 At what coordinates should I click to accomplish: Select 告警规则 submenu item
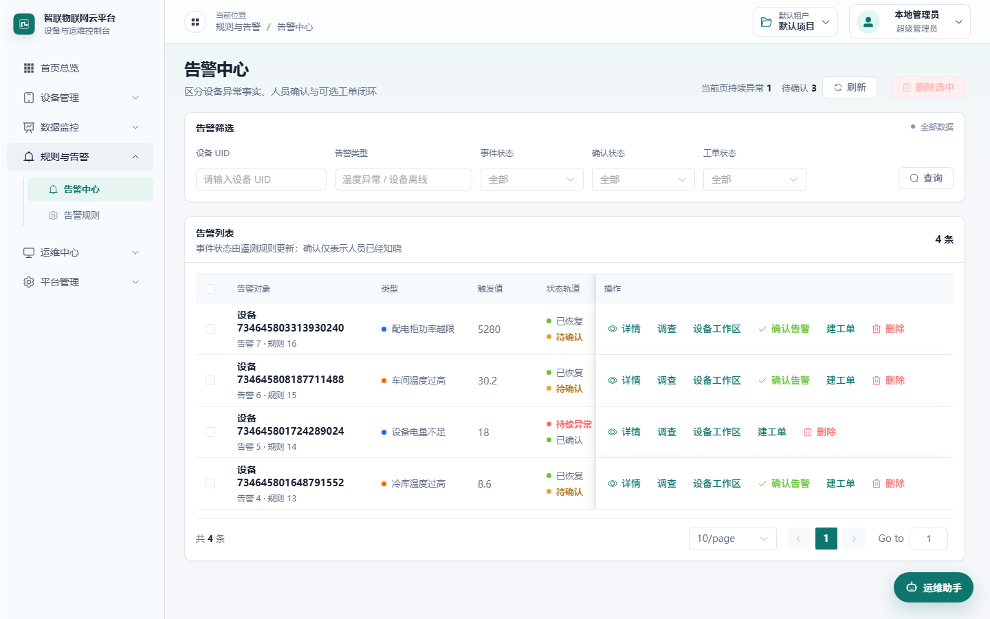tap(90, 215)
